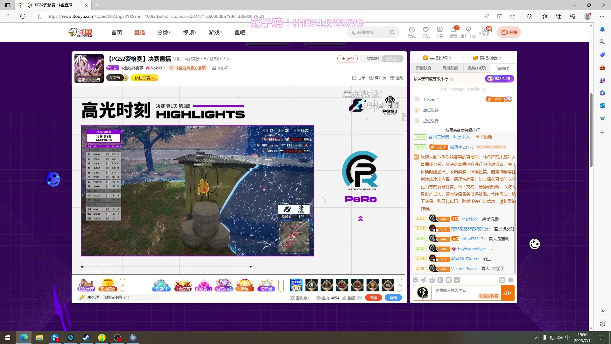This screenshot has width=611, height=344.
Task: Select the 祈福 blessing gift
Action: pos(245,285)
